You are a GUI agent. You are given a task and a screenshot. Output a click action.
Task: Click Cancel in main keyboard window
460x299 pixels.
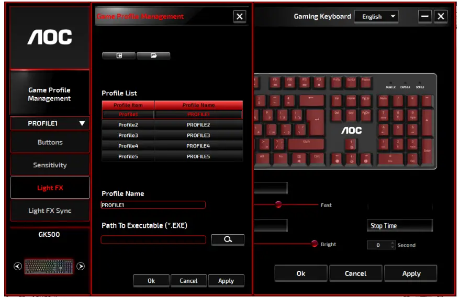(355, 273)
